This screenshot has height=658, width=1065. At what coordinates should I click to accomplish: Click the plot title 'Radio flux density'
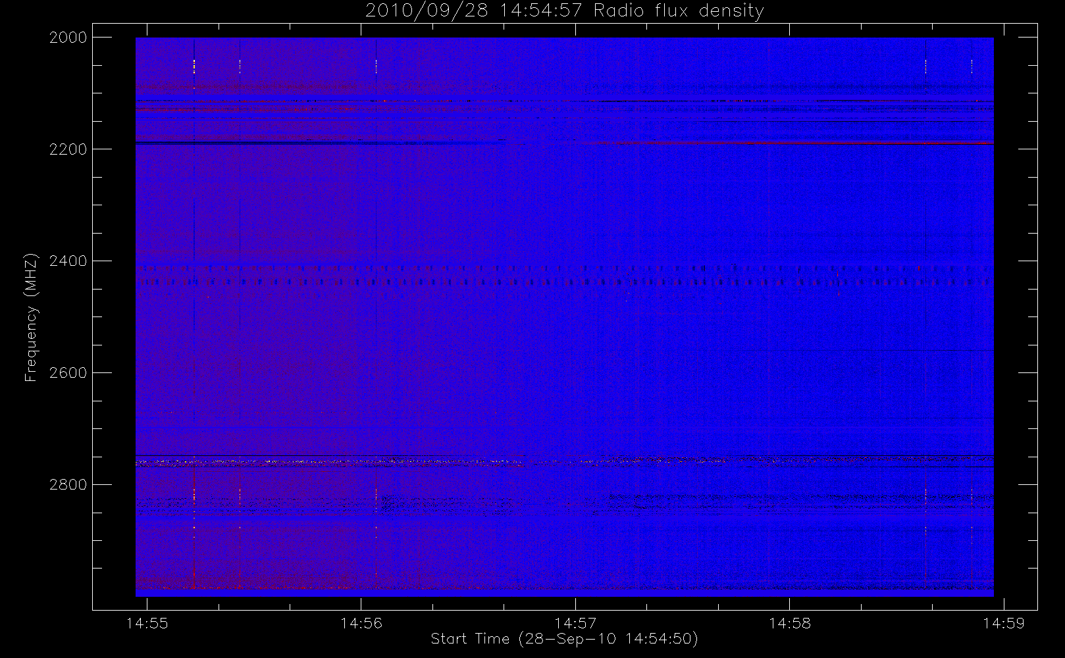pyautogui.click(x=679, y=11)
